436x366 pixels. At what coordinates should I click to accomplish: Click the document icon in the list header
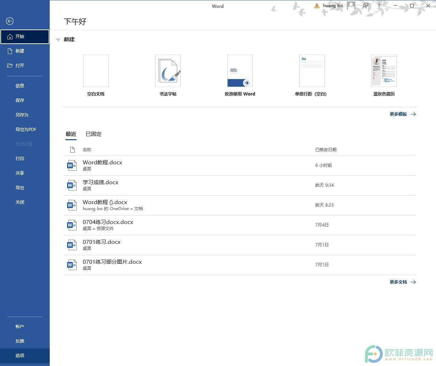click(72, 150)
